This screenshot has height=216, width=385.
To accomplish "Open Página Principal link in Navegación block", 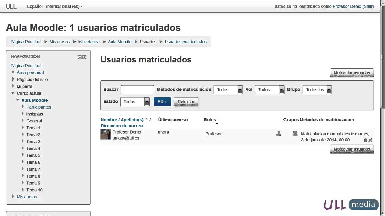I will (26, 66).
